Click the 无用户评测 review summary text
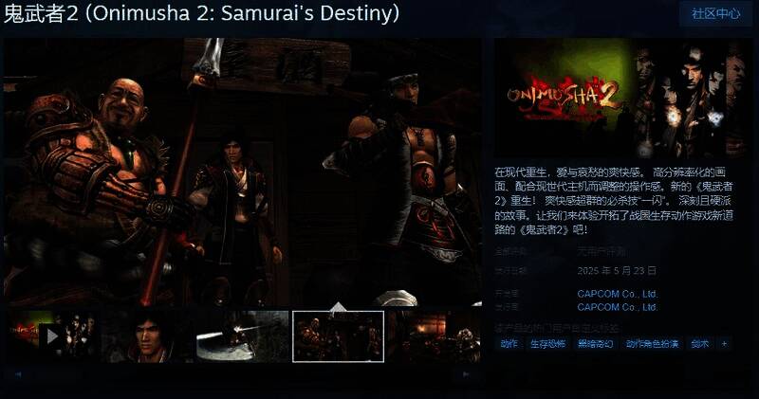 (x=602, y=251)
